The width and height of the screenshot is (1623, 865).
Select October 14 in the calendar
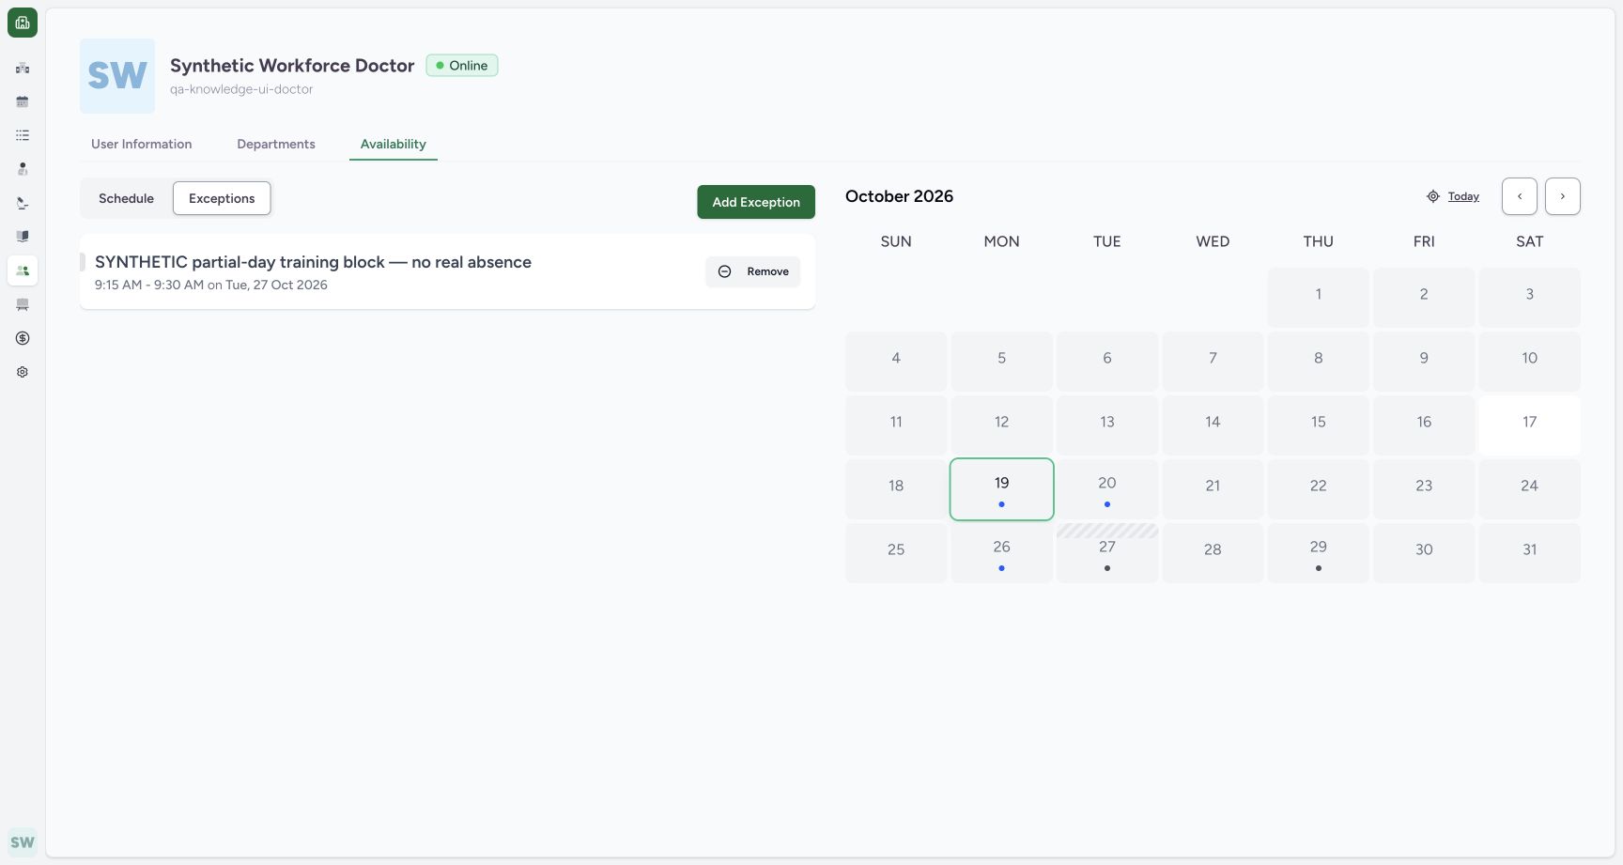pos(1213,425)
